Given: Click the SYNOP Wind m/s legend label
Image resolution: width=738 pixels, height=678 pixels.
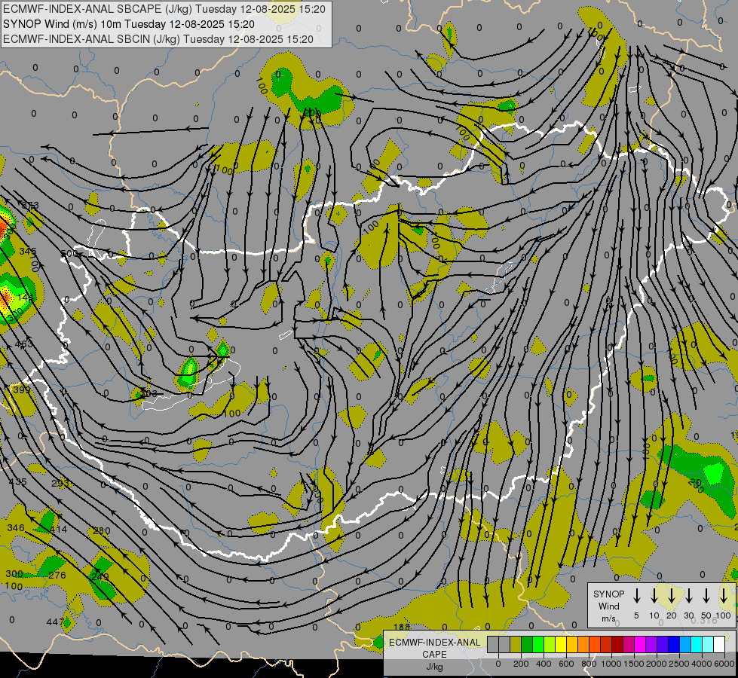Looking at the screenshot, I should click(x=608, y=606).
